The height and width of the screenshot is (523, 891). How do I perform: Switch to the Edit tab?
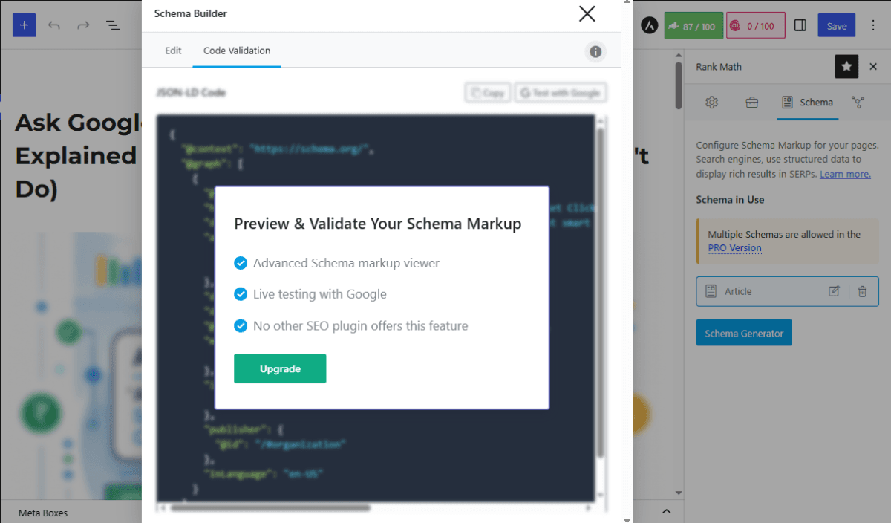173,51
